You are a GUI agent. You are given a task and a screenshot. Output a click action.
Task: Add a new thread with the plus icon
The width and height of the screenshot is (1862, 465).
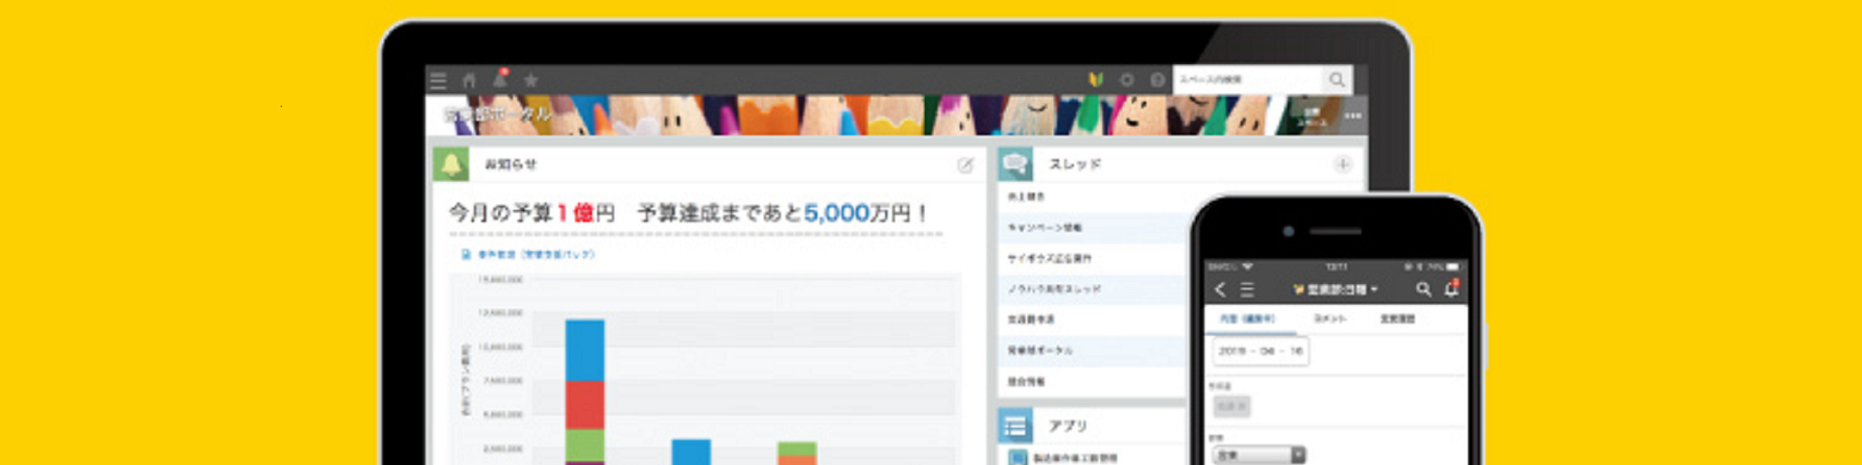pos(1343,165)
